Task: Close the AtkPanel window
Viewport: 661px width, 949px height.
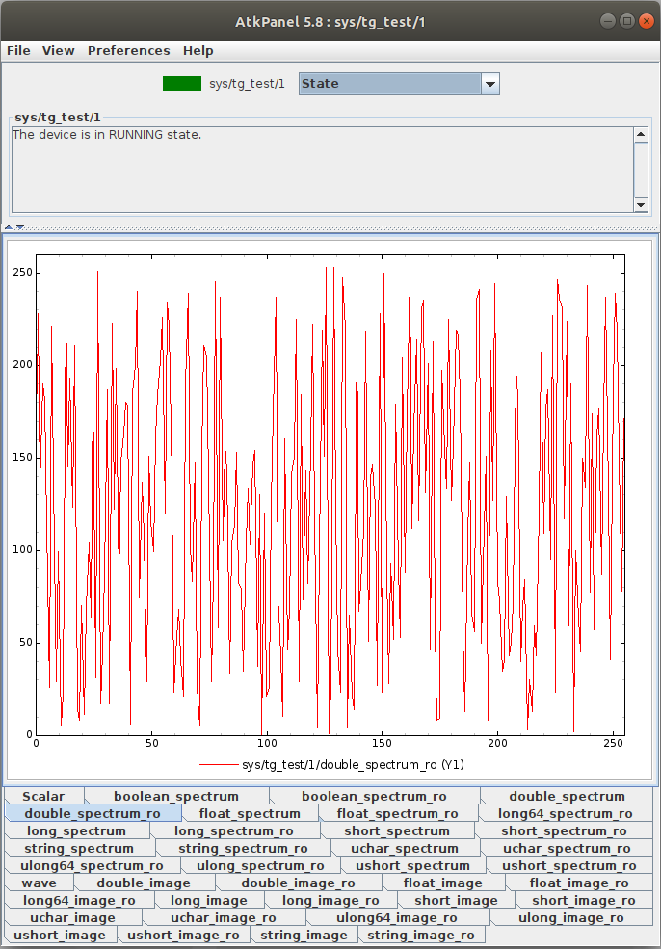Action: point(646,21)
